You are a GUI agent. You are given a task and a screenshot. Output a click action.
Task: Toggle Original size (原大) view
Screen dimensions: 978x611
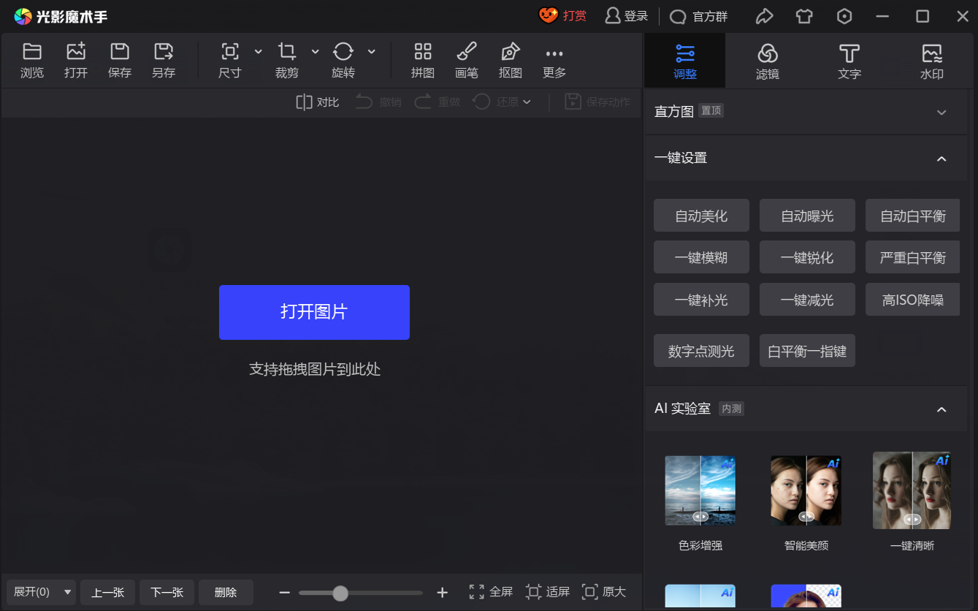click(x=589, y=592)
